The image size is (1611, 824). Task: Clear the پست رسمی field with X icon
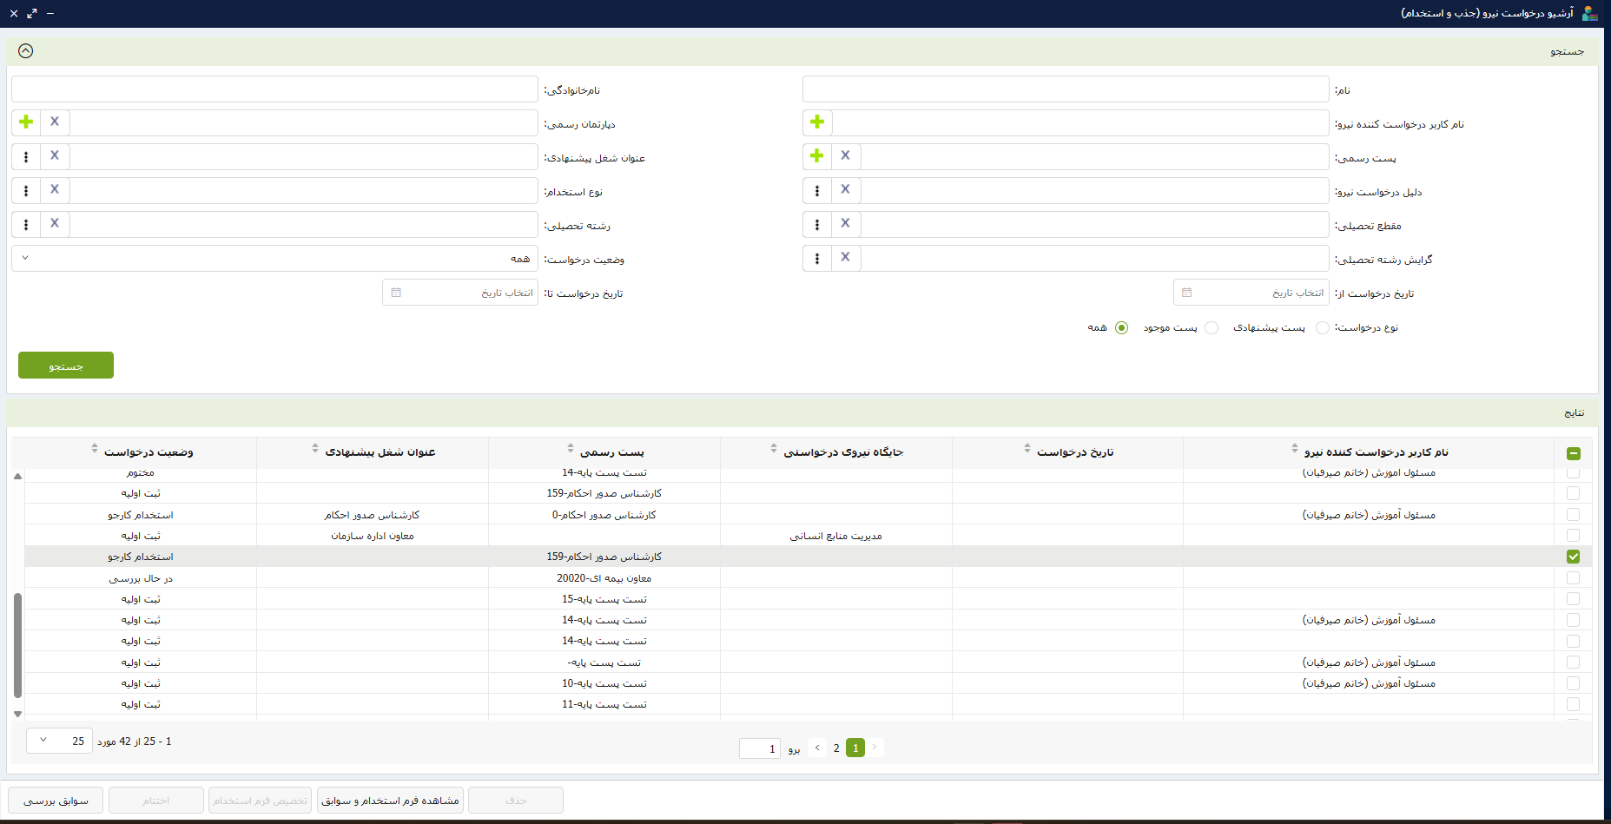[x=846, y=156]
